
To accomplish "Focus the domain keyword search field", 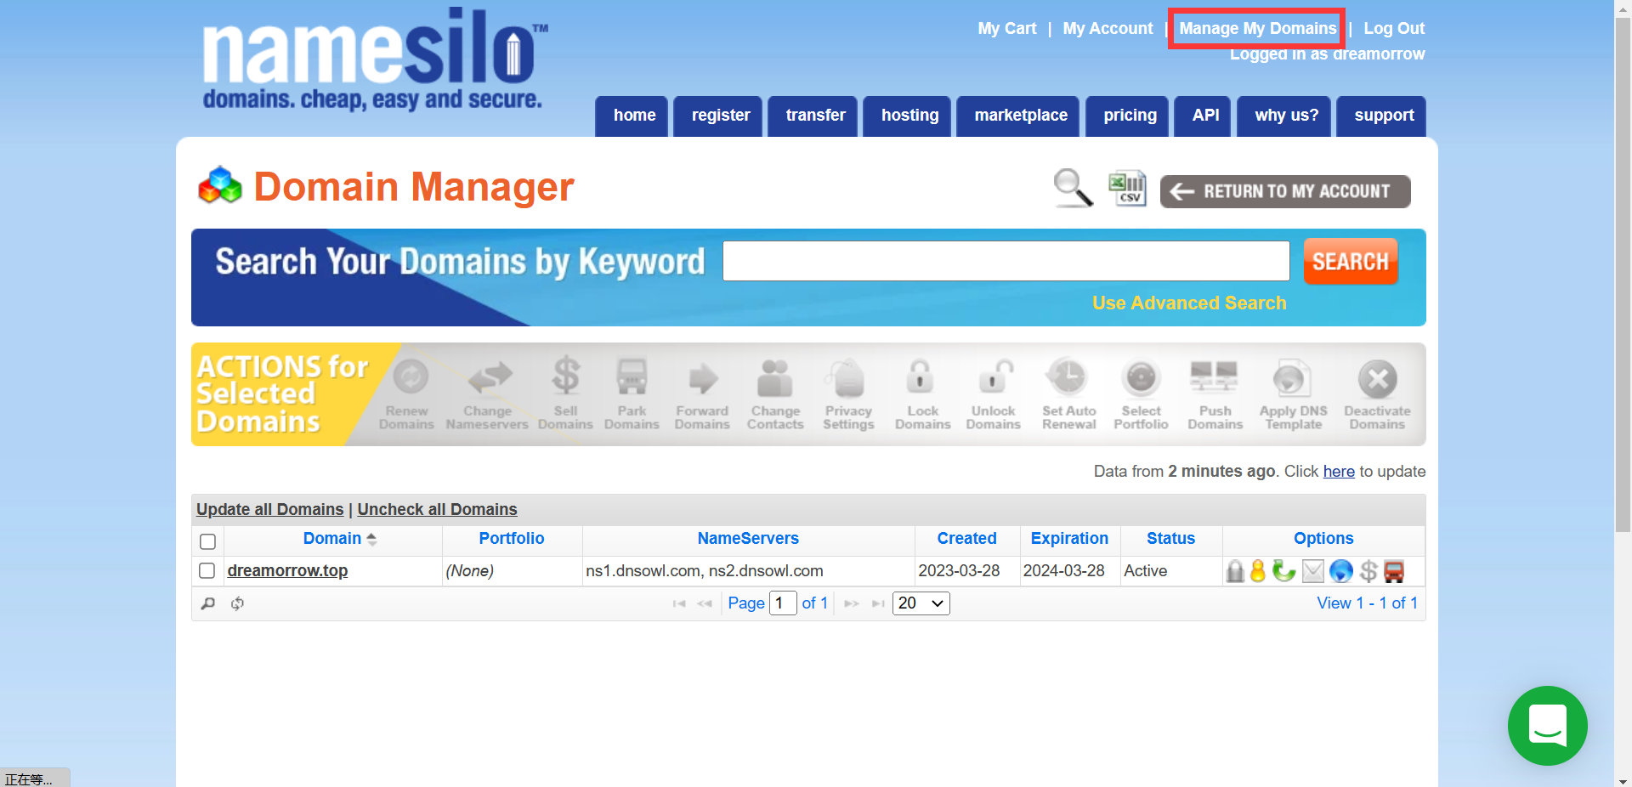I will [1006, 261].
